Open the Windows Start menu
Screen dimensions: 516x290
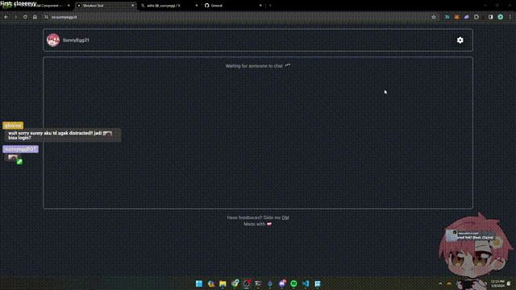(x=199, y=284)
